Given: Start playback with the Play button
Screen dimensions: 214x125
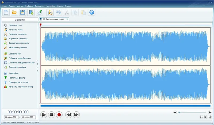Looking at the screenshot, I should point(44,115).
